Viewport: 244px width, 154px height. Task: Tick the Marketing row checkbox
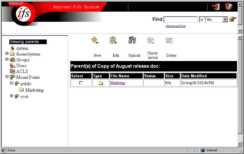click(81, 83)
